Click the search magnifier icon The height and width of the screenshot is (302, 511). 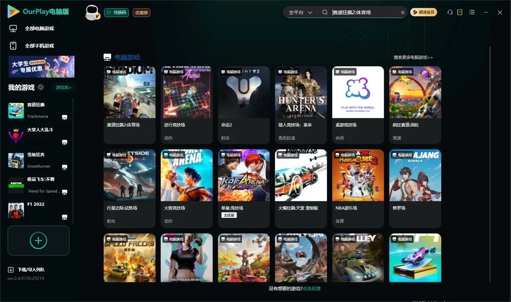[324, 12]
